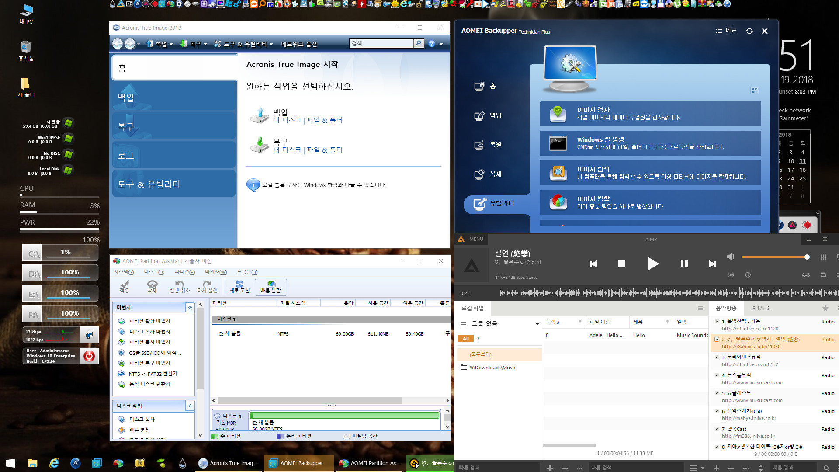Image resolution: width=839 pixels, height=472 pixels.
Task: Adjust AIMP volume slider
Action: click(775, 257)
